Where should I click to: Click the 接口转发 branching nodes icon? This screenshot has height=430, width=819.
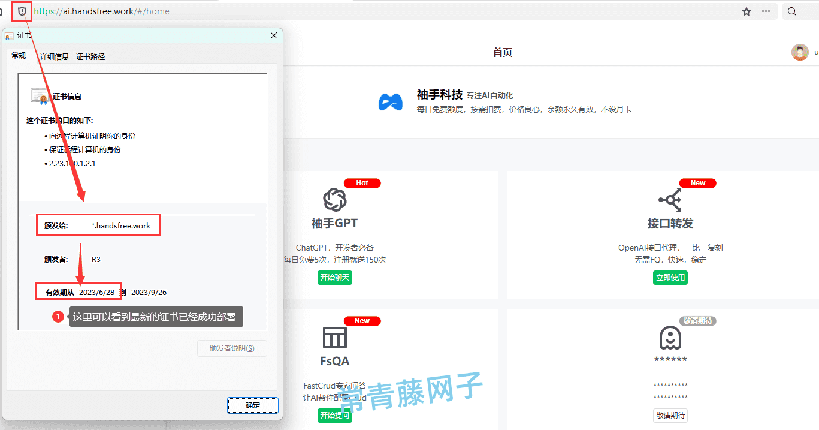click(x=670, y=199)
